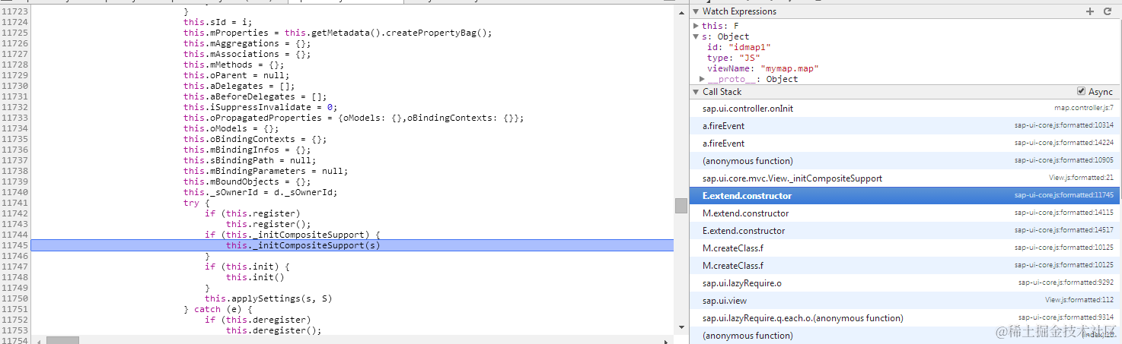The image size is (1122, 344).
Task: Select sap.ui.lazyRequire.q.each.o.(anonymous function) frame
Action: point(905,318)
